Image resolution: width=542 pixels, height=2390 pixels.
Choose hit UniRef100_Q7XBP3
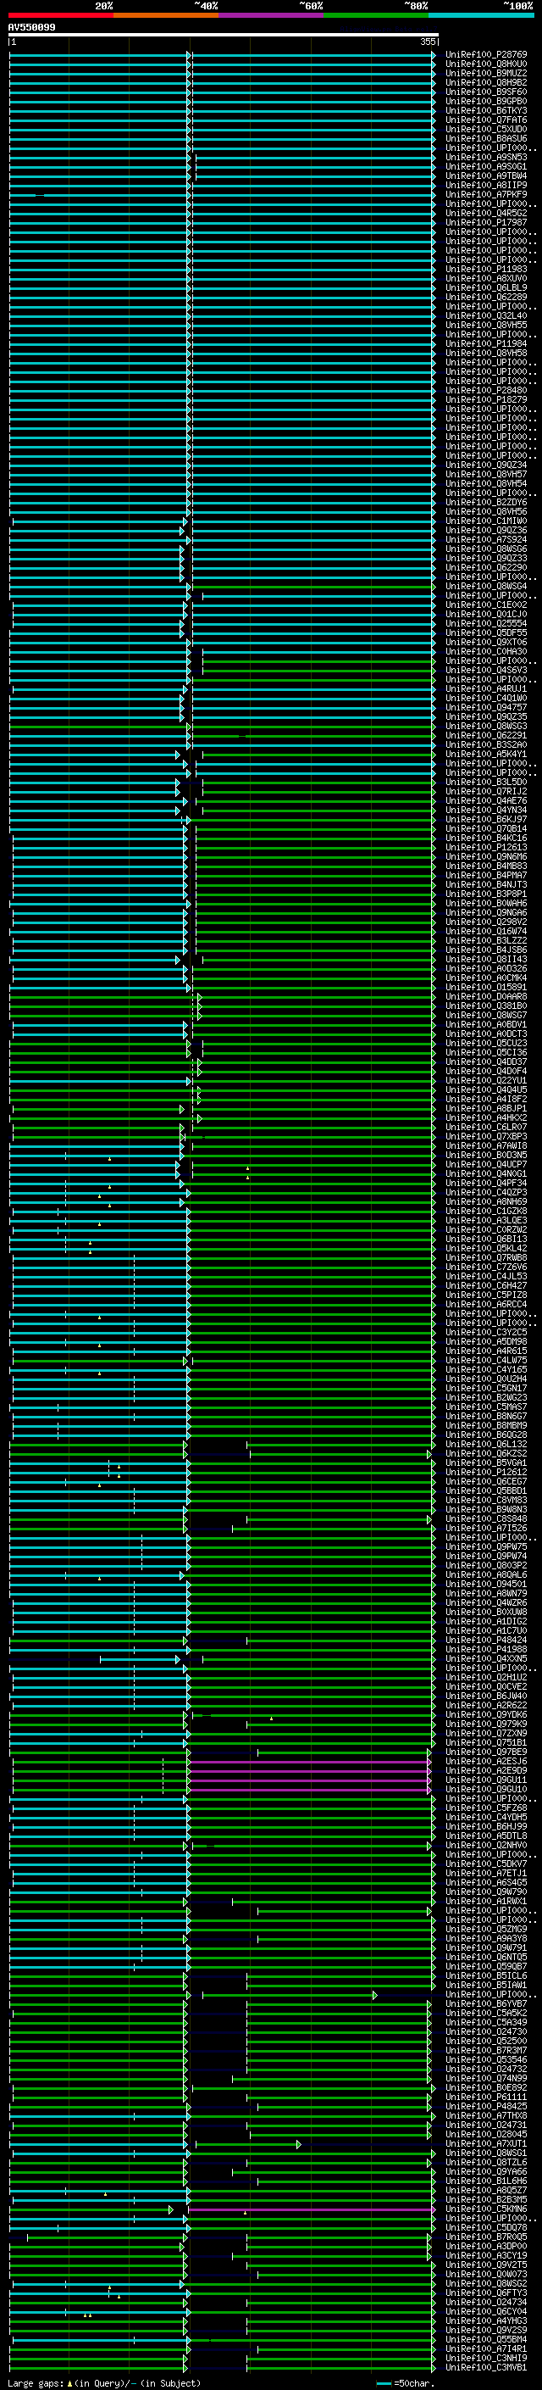click(x=486, y=1135)
